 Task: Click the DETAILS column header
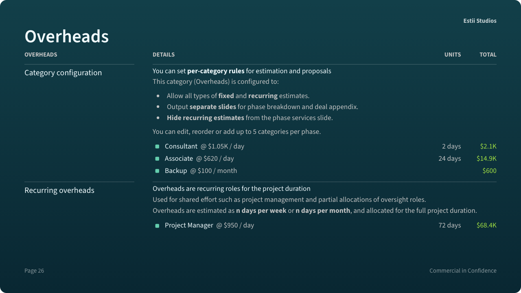164,55
